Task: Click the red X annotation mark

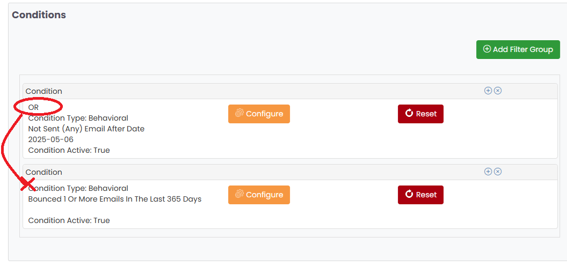Action: (27, 184)
